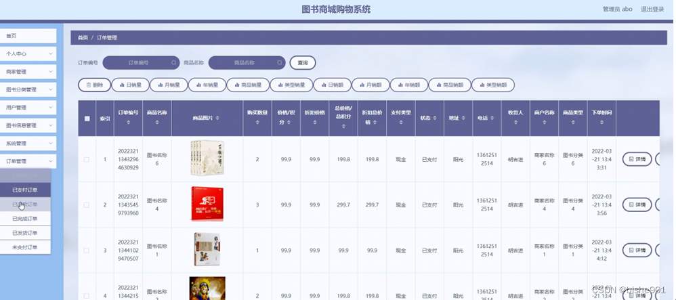Check the checkbox for row 4
676x300 pixels.
coord(87,296)
